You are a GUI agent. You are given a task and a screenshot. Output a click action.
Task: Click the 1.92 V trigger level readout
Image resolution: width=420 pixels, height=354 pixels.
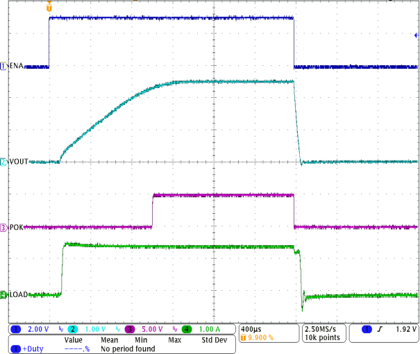[406, 329]
